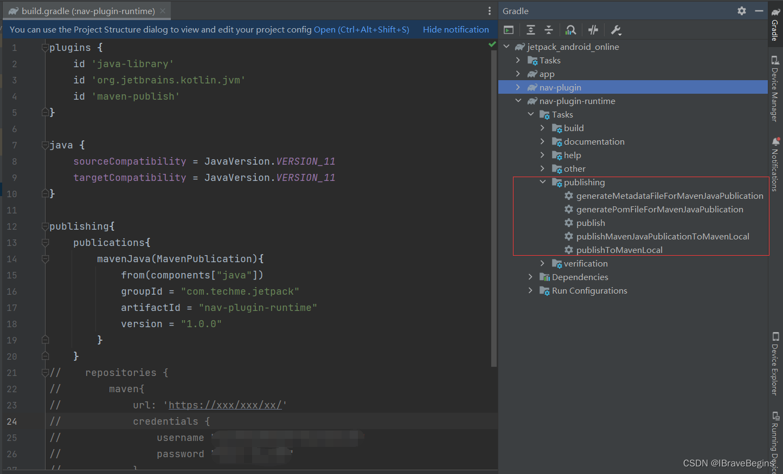Expand Dependencies node arrow

[531, 277]
